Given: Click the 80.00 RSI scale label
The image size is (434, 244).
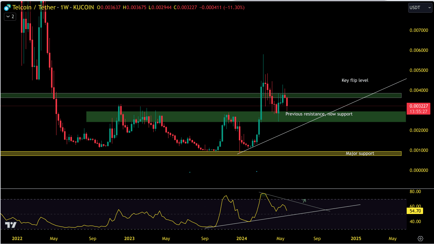Looking at the screenshot, I should 415,192.
